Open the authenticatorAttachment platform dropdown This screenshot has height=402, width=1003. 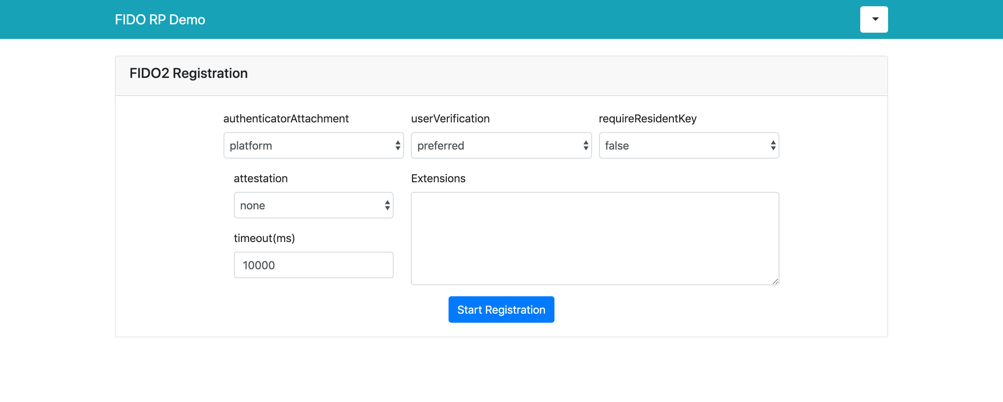(308, 145)
